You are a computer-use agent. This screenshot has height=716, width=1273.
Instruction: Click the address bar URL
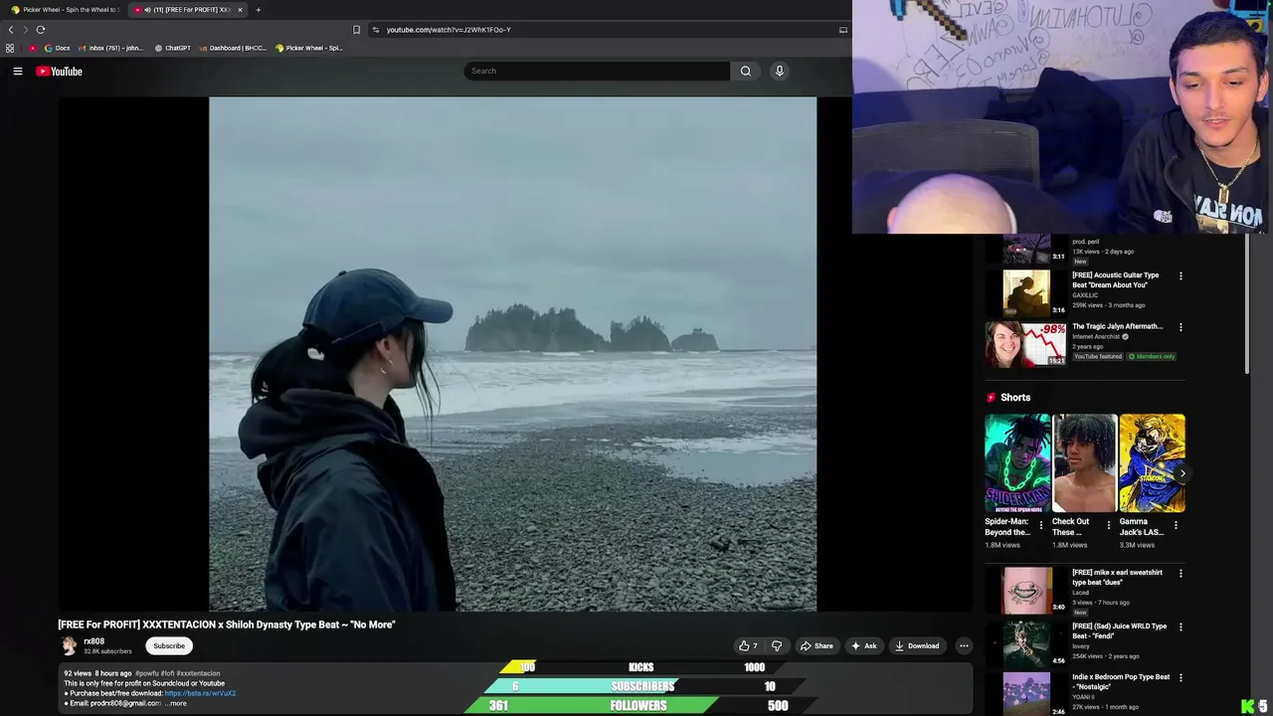click(449, 30)
